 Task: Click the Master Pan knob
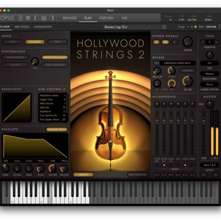click(x=210, y=104)
